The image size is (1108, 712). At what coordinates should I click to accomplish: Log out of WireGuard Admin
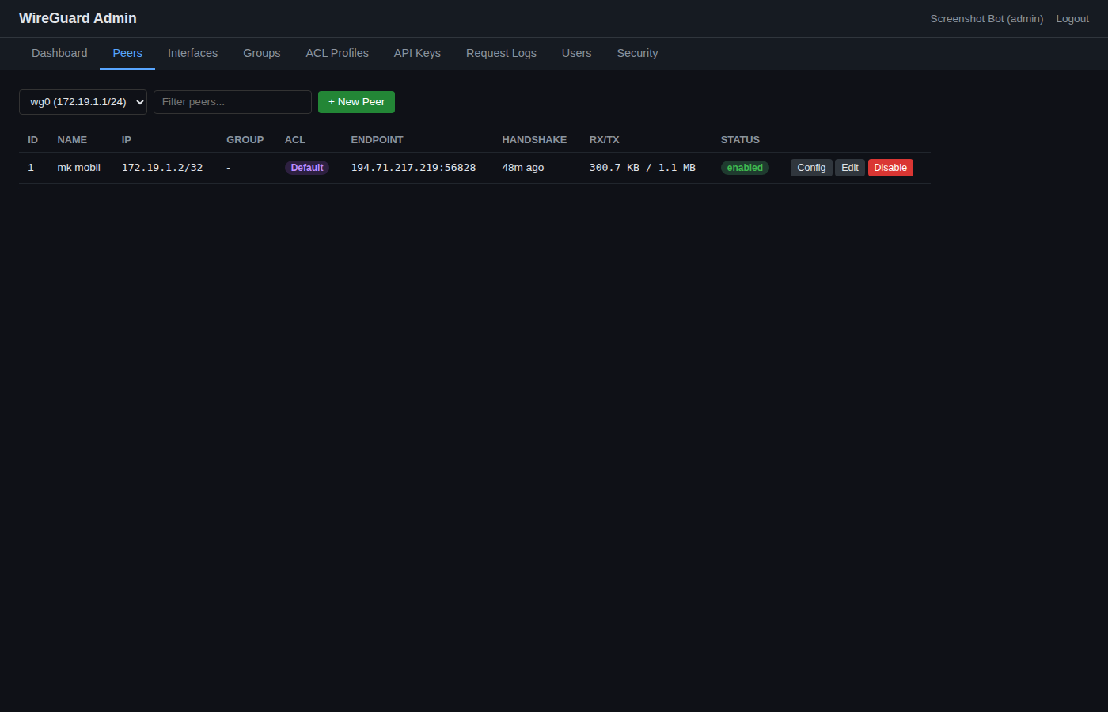coord(1072,18)
